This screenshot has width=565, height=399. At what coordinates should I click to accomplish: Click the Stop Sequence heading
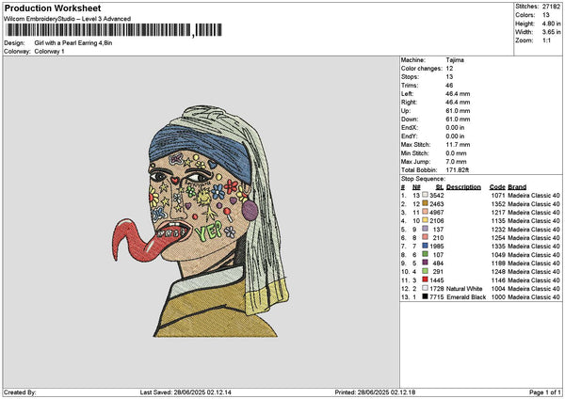[x=423, y=179]
